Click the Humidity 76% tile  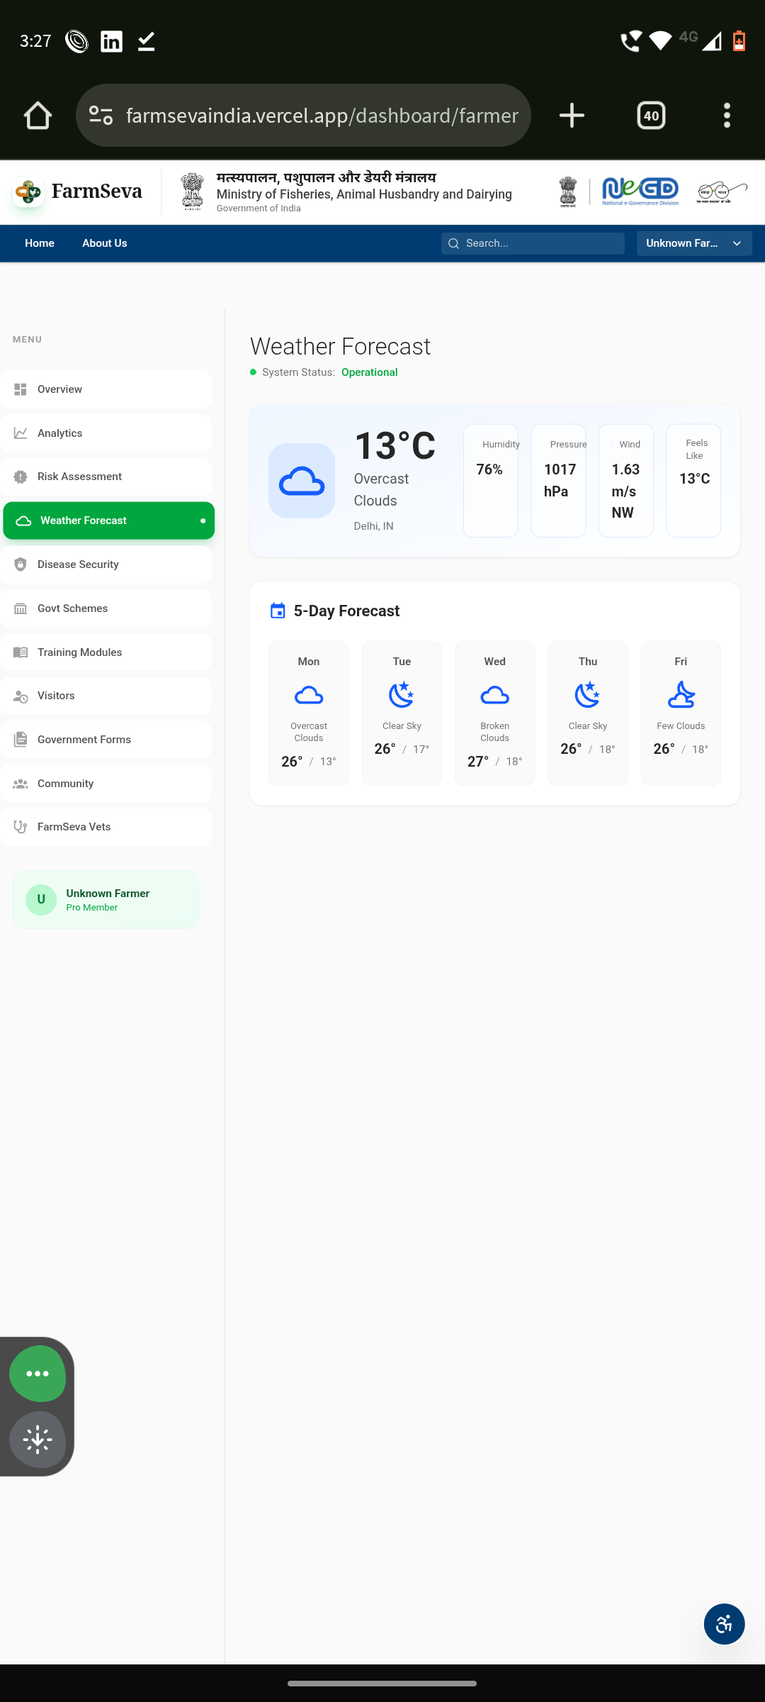pyautogui.click(x=491, y=481)
